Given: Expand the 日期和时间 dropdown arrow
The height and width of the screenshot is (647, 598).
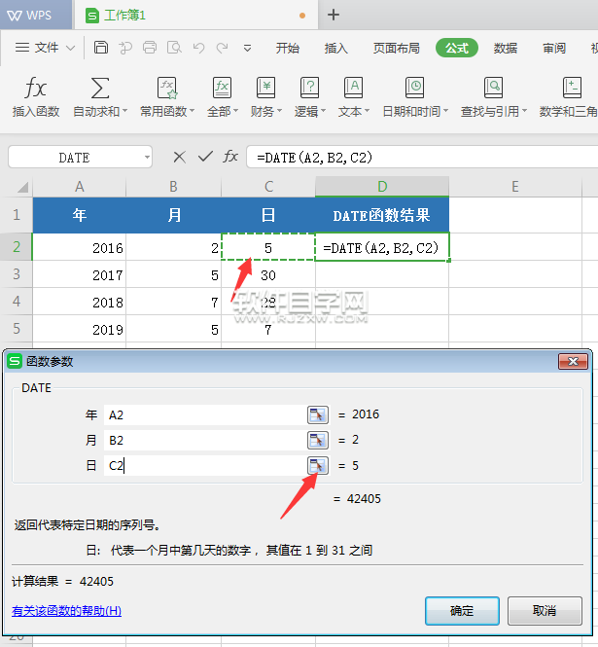Looking at the screenshot, I should [445, 111].
